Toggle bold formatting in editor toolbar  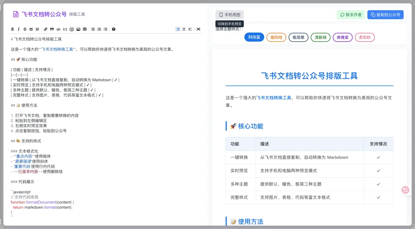12,29
